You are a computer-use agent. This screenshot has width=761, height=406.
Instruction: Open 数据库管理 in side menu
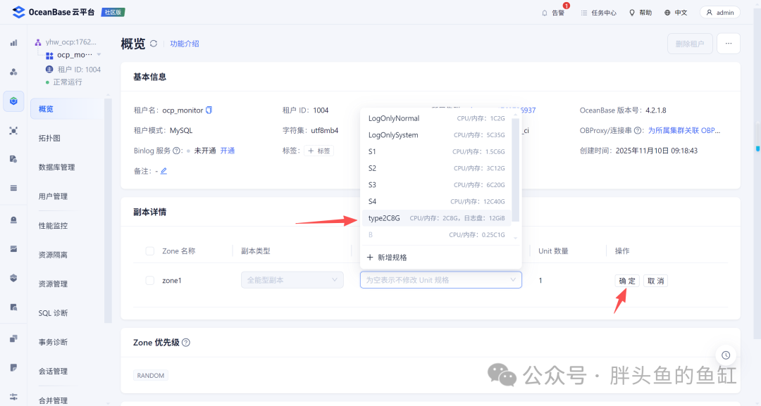point(57,167)
